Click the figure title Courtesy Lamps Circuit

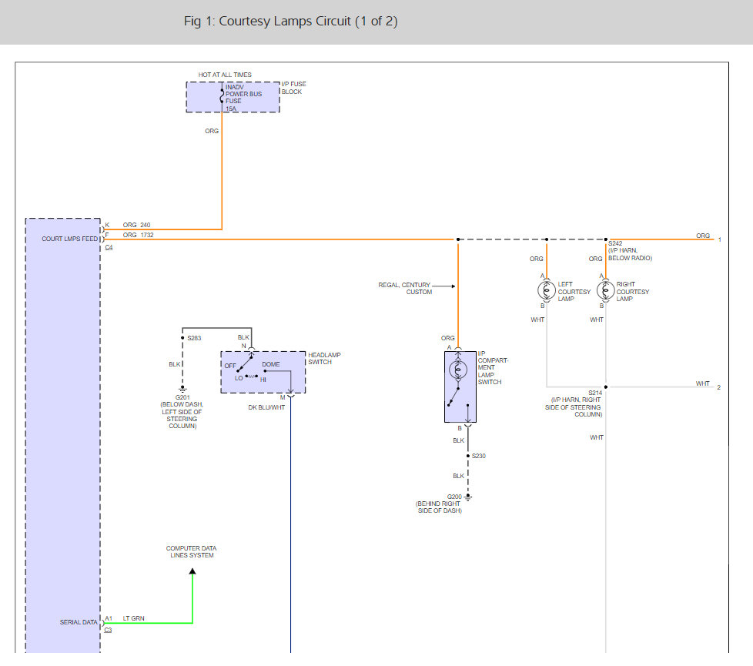coord(290,22)
